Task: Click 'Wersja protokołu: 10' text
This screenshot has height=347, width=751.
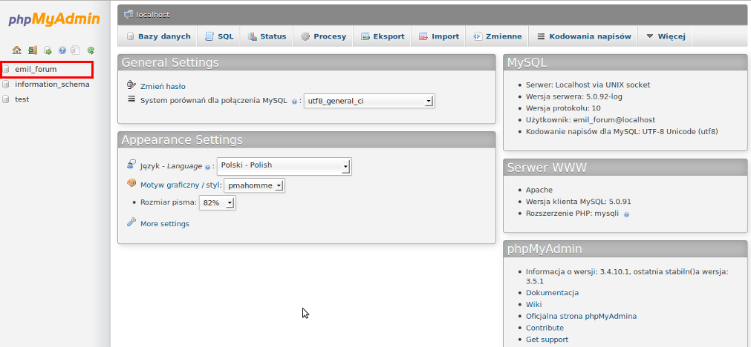Action: pyautogui.click(x=563, y=108)
